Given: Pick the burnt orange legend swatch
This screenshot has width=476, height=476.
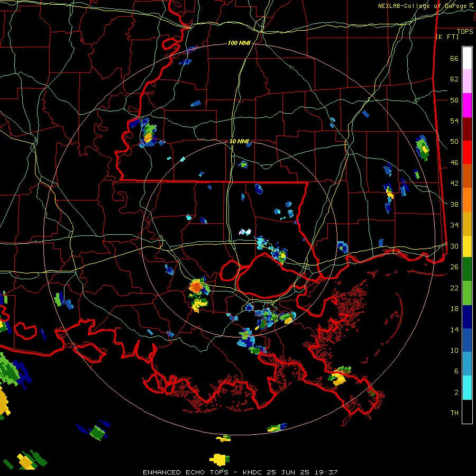Looking at the screenshot, I should click(x=467, y=176).
